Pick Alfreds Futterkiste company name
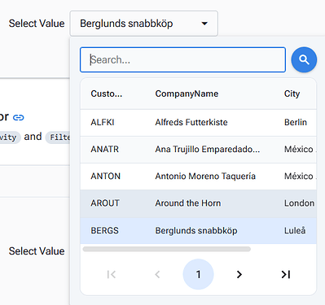 191,122
